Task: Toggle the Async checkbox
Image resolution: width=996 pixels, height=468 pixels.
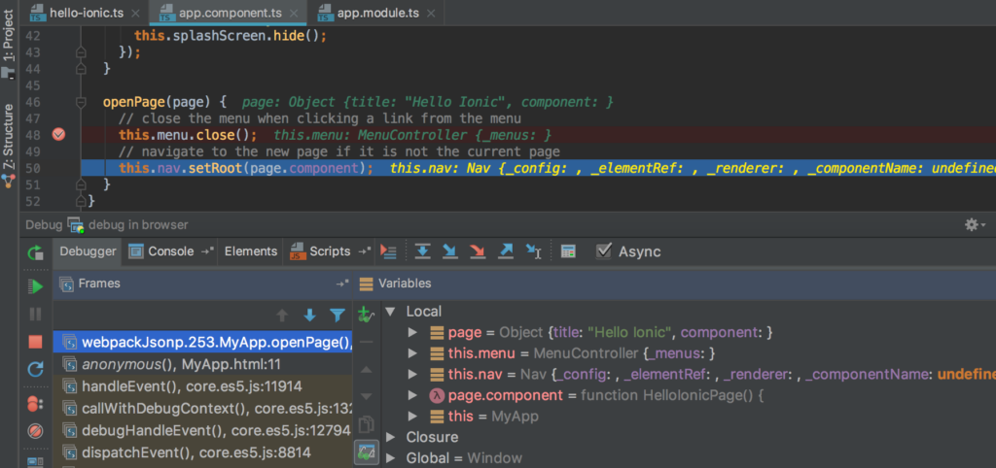Action: (603, 251)
